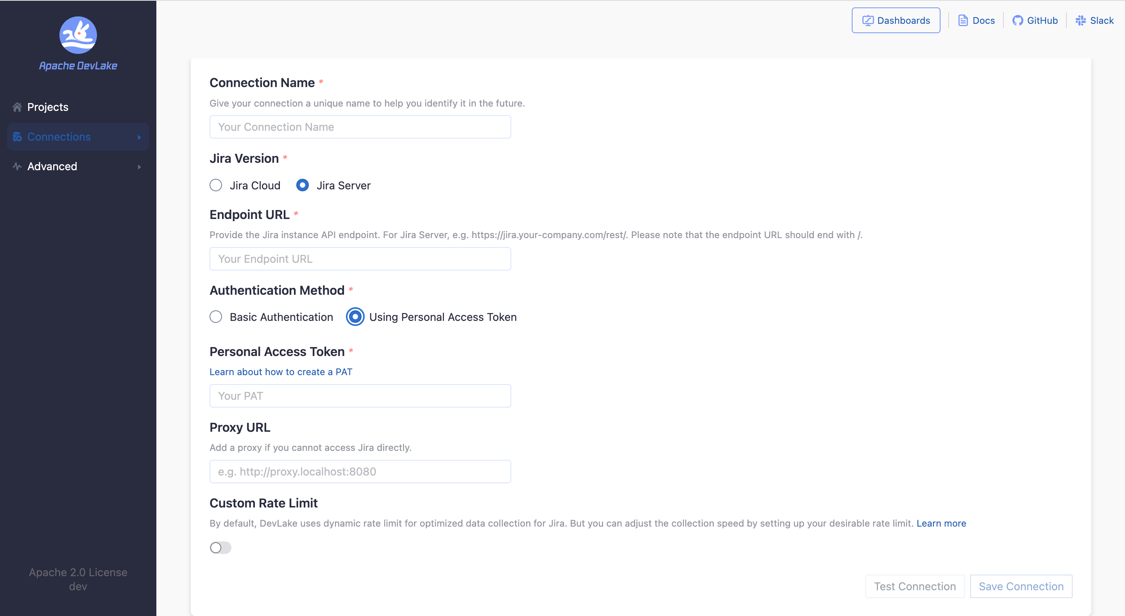This screenshot has width=1125, height=616.
Task: Click the Slack logo icon
Action: coord(1080,21)
